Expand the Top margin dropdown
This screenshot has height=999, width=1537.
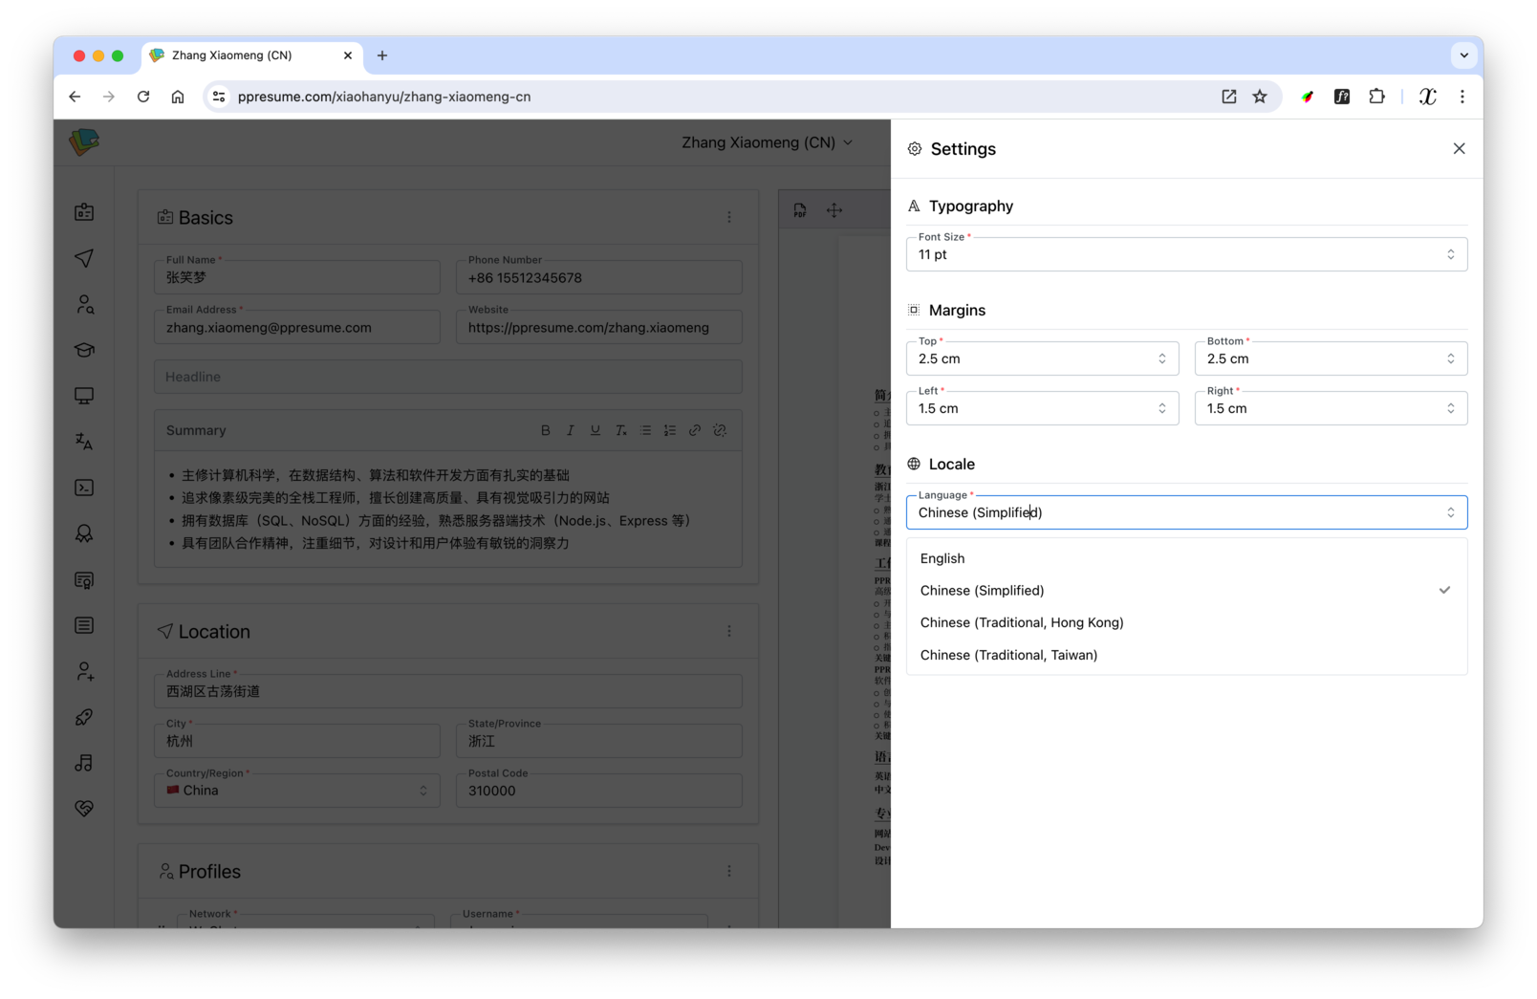(x=1041, y=358)
